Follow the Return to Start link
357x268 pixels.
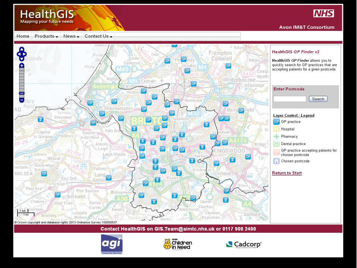coord(287,173)
